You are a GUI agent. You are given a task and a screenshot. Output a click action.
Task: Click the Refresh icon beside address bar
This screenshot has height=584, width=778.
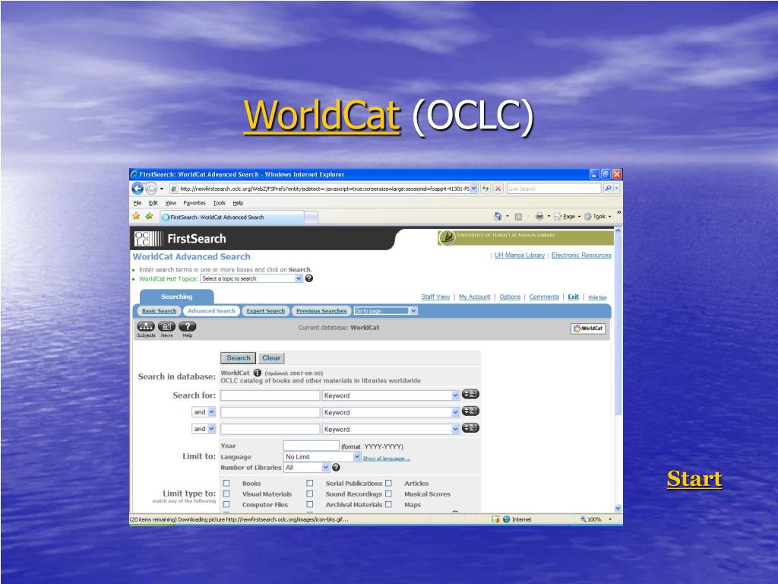(x=485, y=189)
